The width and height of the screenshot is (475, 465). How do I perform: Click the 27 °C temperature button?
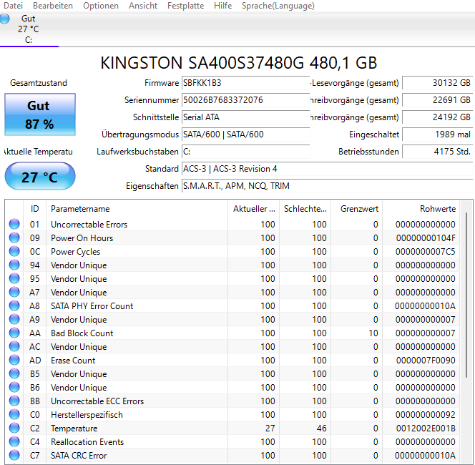(x=39, y=177)
